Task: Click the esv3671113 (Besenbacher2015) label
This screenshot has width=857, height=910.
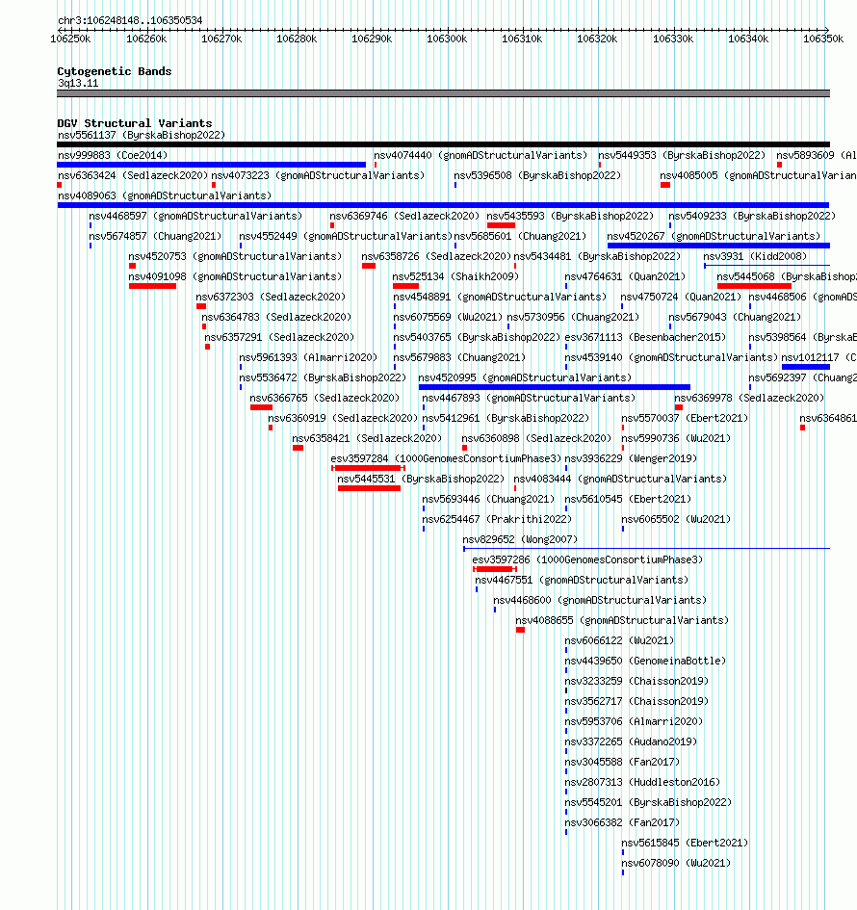Action: coord(645,337)
